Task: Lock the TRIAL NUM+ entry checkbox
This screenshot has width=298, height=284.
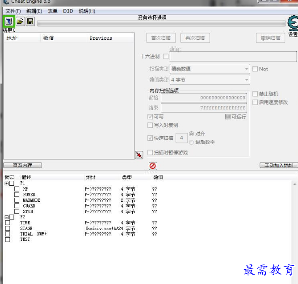Action: coord(8,234)
